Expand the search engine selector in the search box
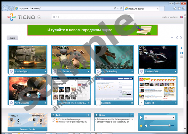Screen dimensions: 188x134 coord(55,17)
